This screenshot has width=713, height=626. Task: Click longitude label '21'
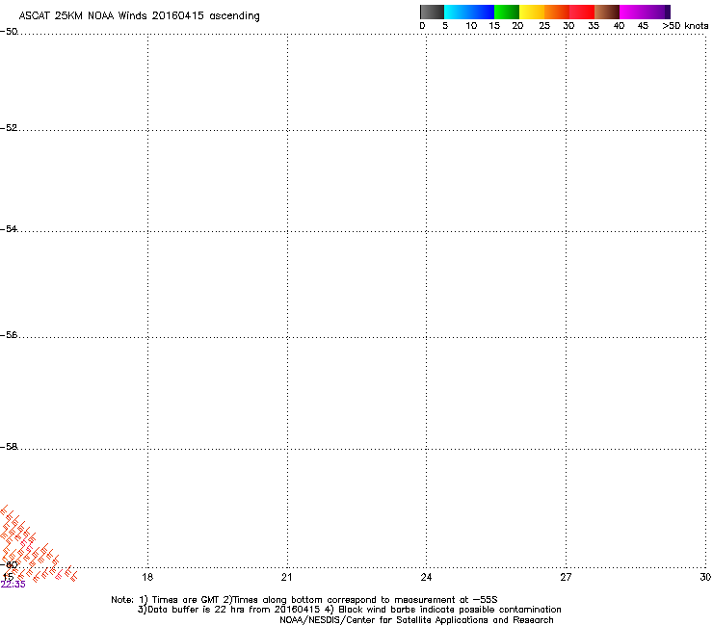coord(286,577)
